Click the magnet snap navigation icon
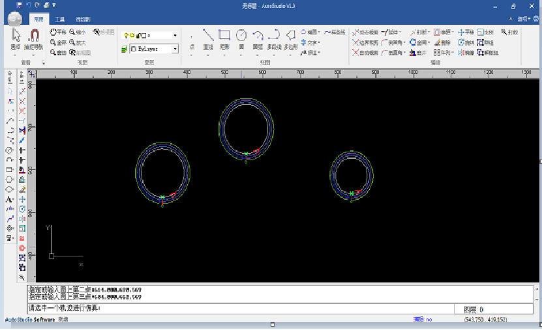542x330 pixels. click(x=33, y=40)
